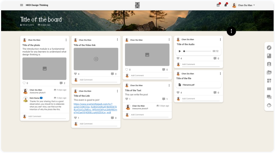Click the columns layout sidebar icon
This screenshot has width=275, height=153.
point(269,89)
